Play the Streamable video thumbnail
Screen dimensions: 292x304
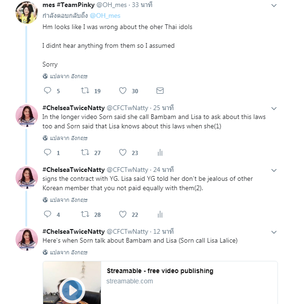[72, 289]
